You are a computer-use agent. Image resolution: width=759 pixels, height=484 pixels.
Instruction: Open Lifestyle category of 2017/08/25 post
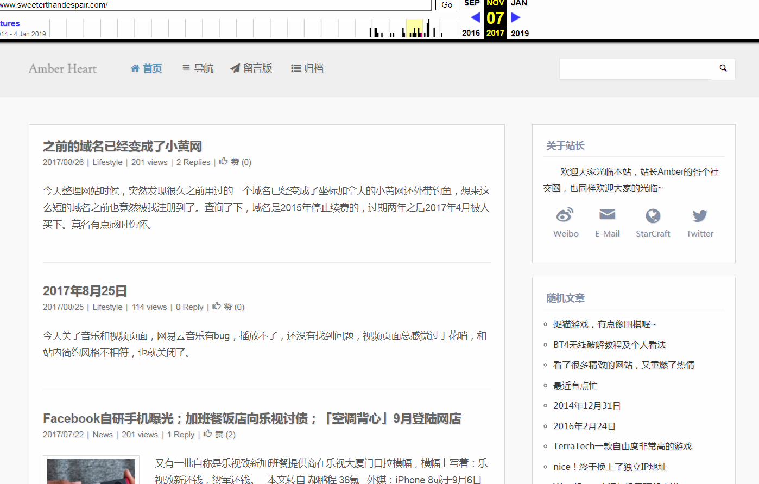pos(107,307)
